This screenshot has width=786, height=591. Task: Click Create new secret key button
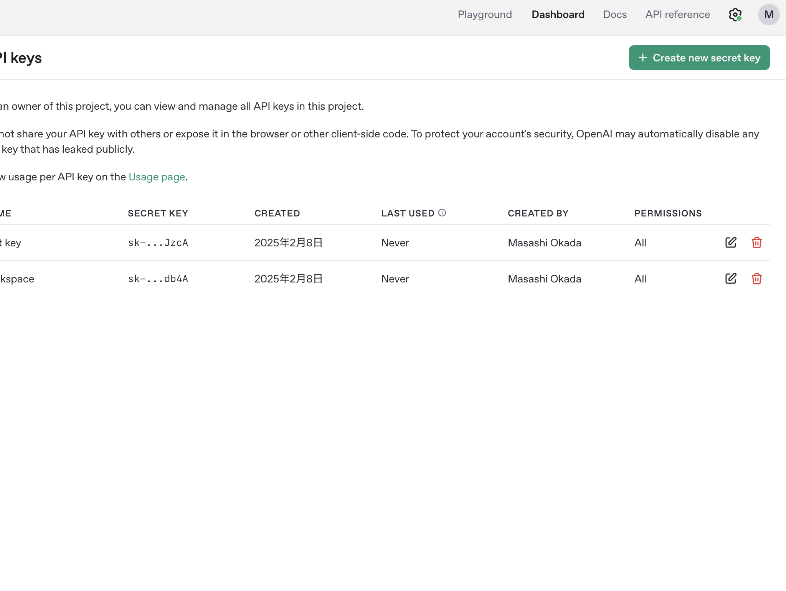click(x=699, y=58)
